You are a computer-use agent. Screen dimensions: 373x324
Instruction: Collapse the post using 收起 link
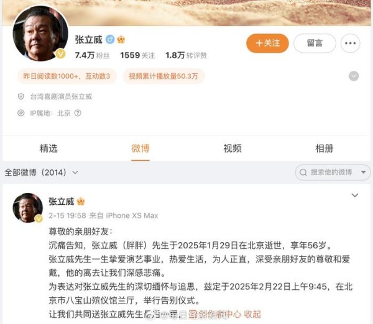[252, 314]
